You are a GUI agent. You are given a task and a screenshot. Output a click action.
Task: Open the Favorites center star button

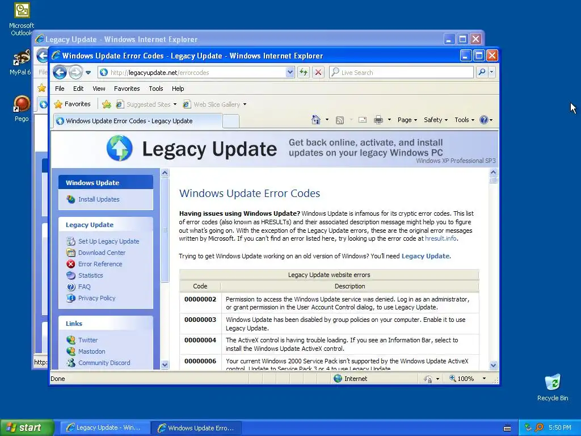[73, 104]
